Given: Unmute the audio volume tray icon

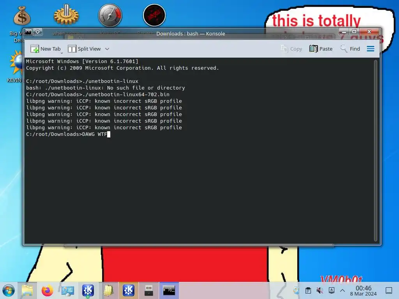Looking at the screenshot, I should [320, 290].
